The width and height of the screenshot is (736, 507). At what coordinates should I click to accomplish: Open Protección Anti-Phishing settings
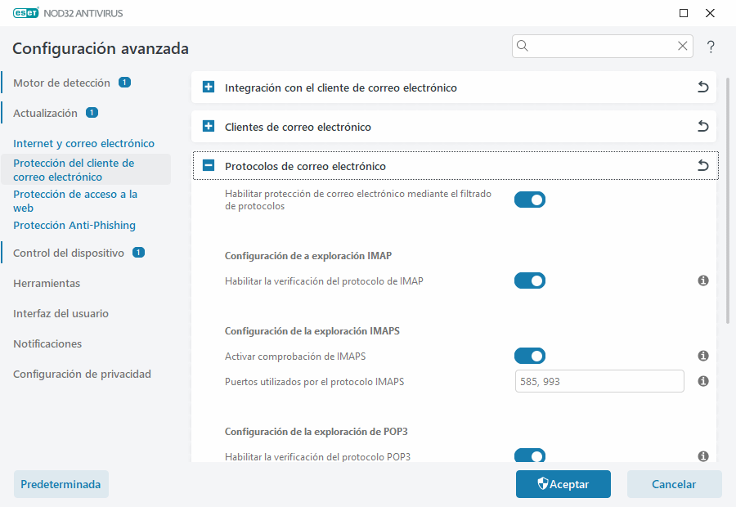point(76,225)
